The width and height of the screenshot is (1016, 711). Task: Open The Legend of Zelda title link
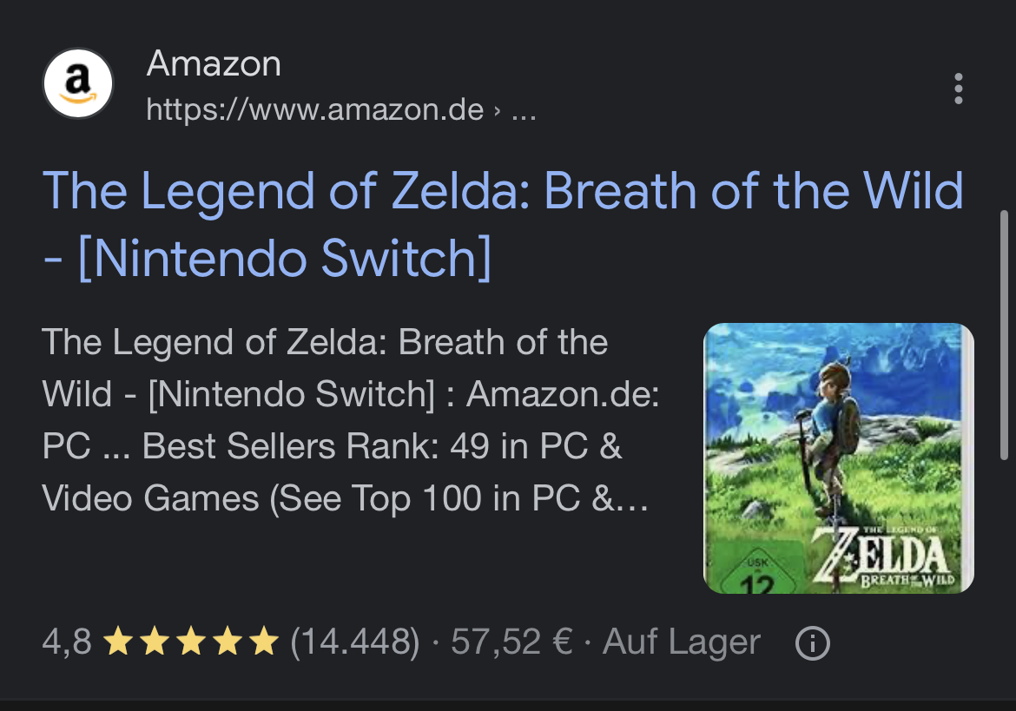[503, 191]
